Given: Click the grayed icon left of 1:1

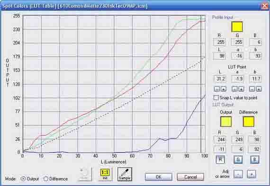Looking at the screenshot, I should [x=84, y=174].
